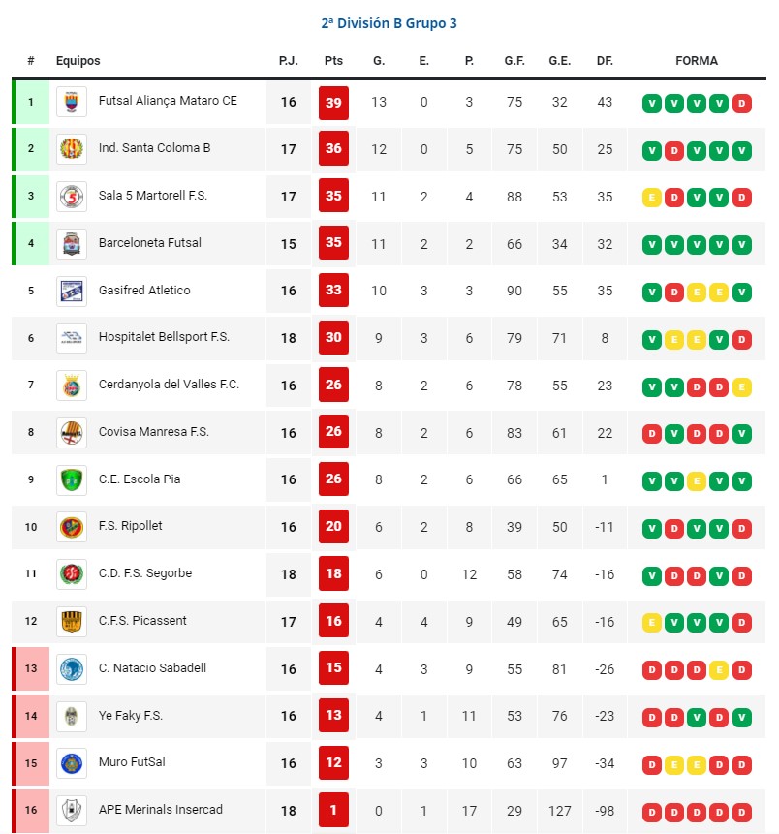779x834 pixels.
Task: Click the Barceloneta Futsal team crest
Action: tap(72, 244)
